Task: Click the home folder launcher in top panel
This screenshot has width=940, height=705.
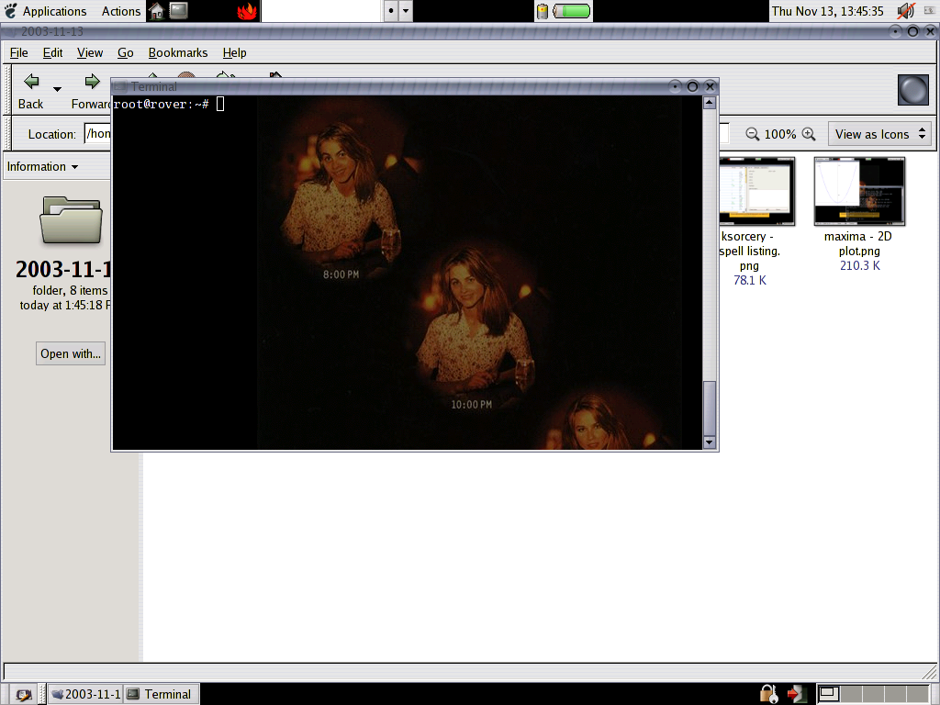Action: (157, 11)
